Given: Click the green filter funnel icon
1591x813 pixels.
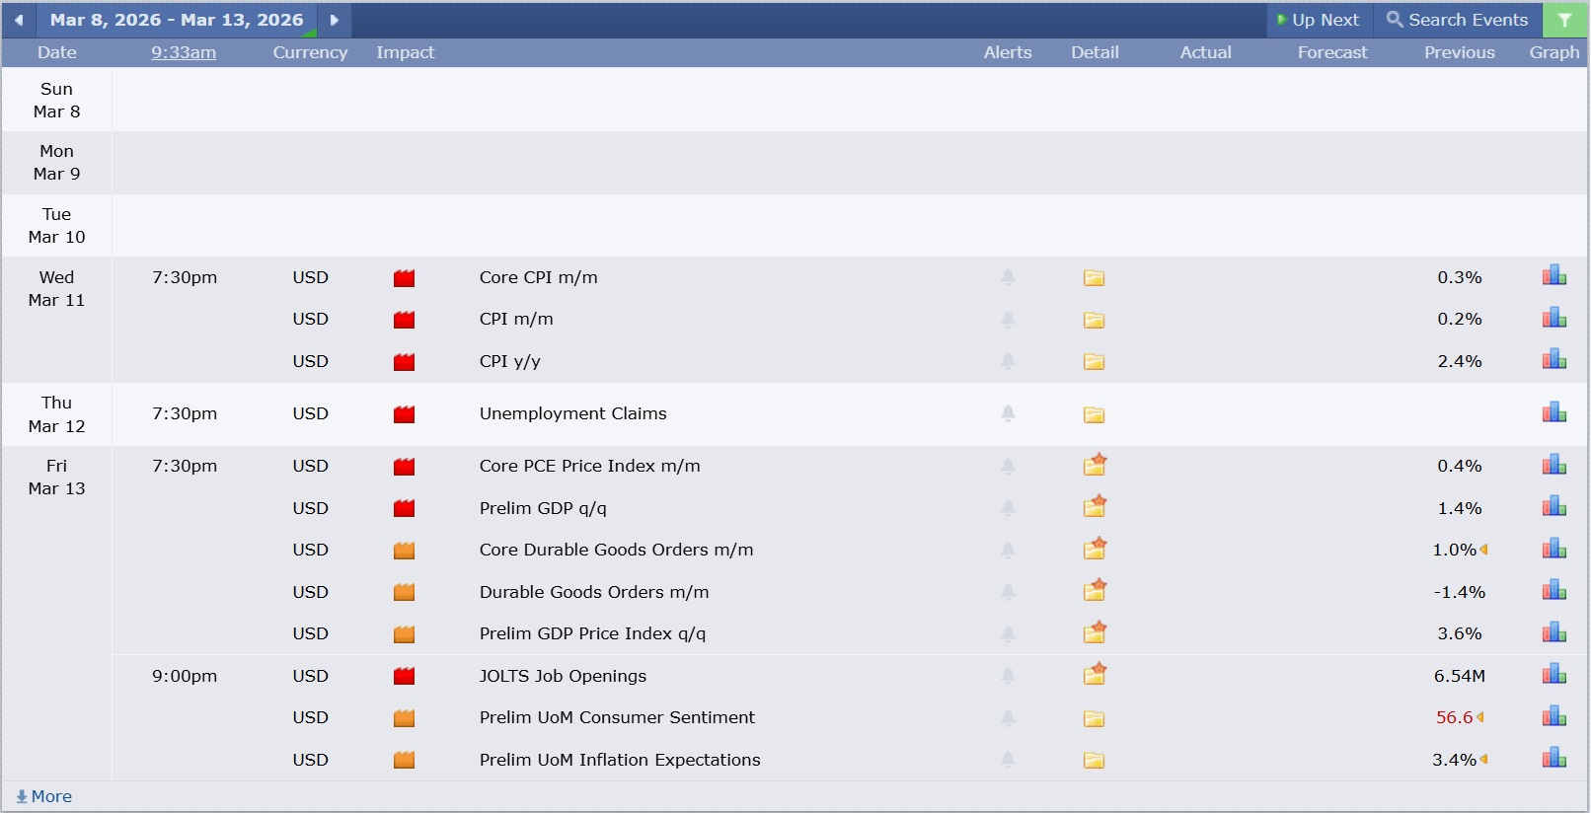Looking at the screenshot, I should tap(1564, 20).
